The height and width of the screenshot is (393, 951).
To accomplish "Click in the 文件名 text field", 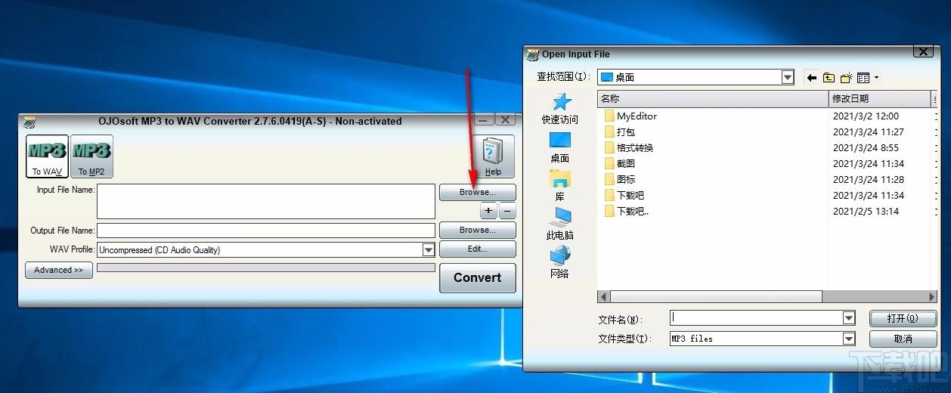I will pyautogui.click(x=755, y=318).
